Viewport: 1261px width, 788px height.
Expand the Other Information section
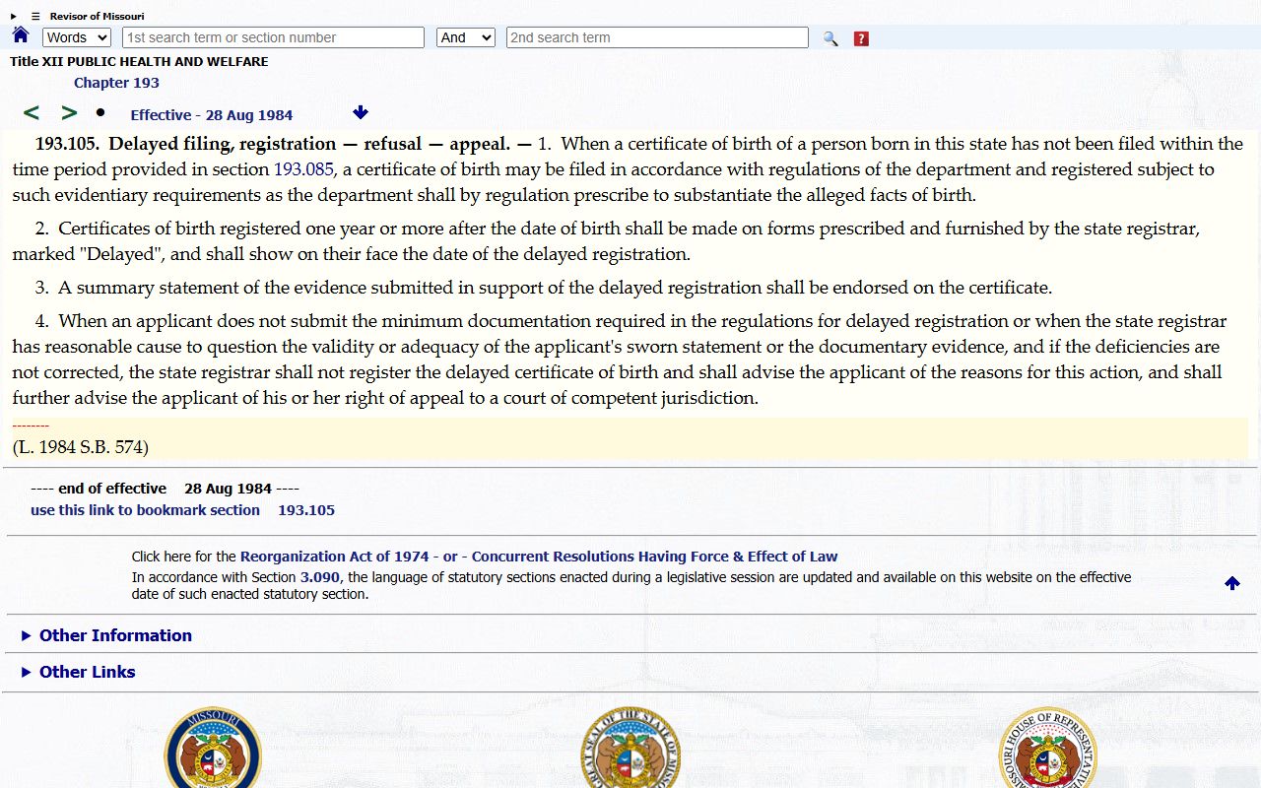106,635
